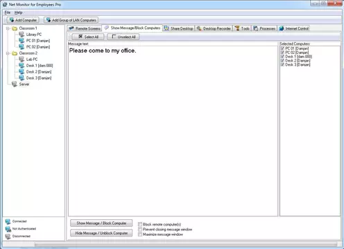Click the Disconnected legend icon
Screen dimensions: 344x249
(8, 237)
